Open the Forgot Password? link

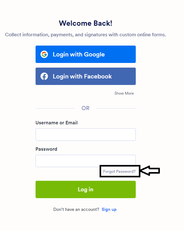[x=119, y=171]
